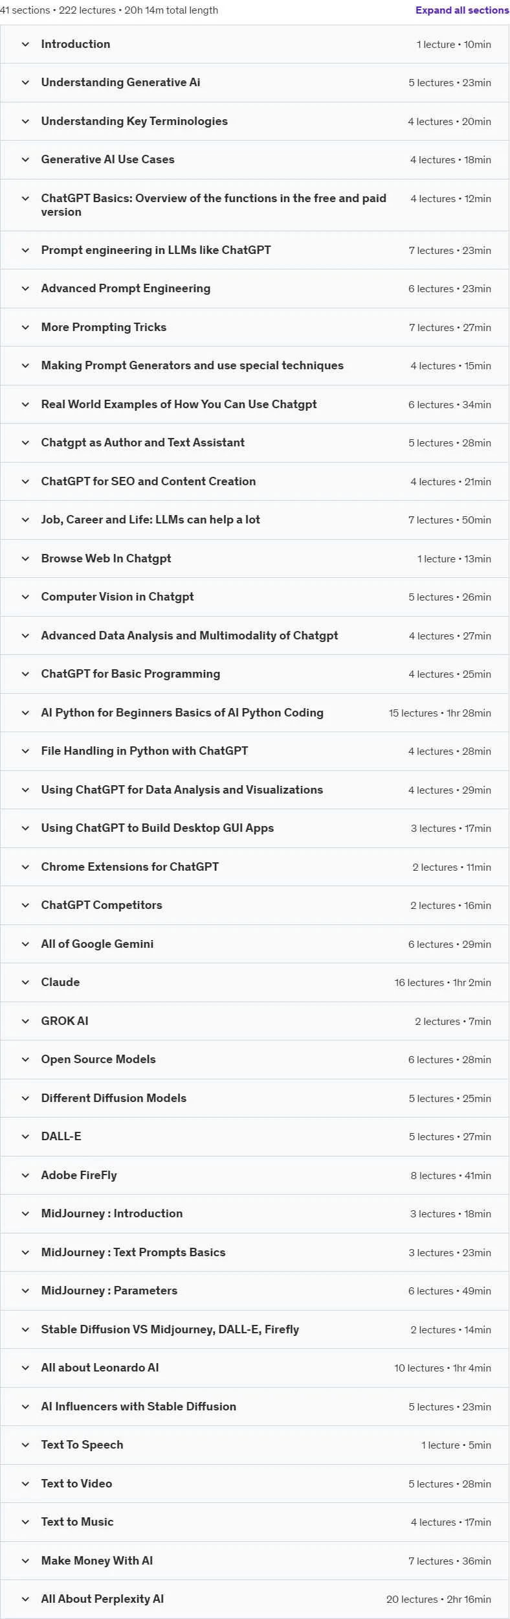Click chevron beside Adobe FireFly
This screenshot has height=1619, width=510.
[x=25, y=1175]
